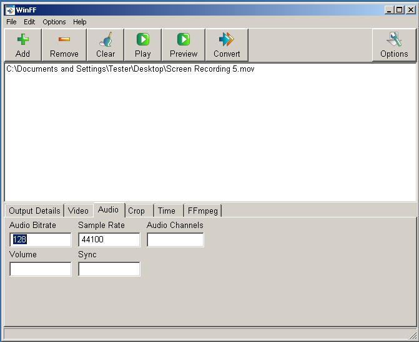Open the Help menu

click(x=80, y=22)
